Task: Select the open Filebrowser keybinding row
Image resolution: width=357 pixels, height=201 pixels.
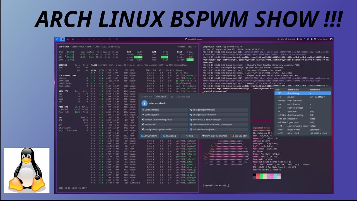Action: pos(303,108)
